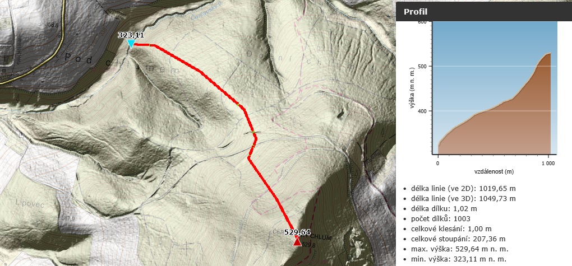
Task: Click the Lipovec map label
Action: point(30,205)
